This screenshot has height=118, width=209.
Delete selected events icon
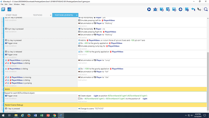click(x=187, y=9)
